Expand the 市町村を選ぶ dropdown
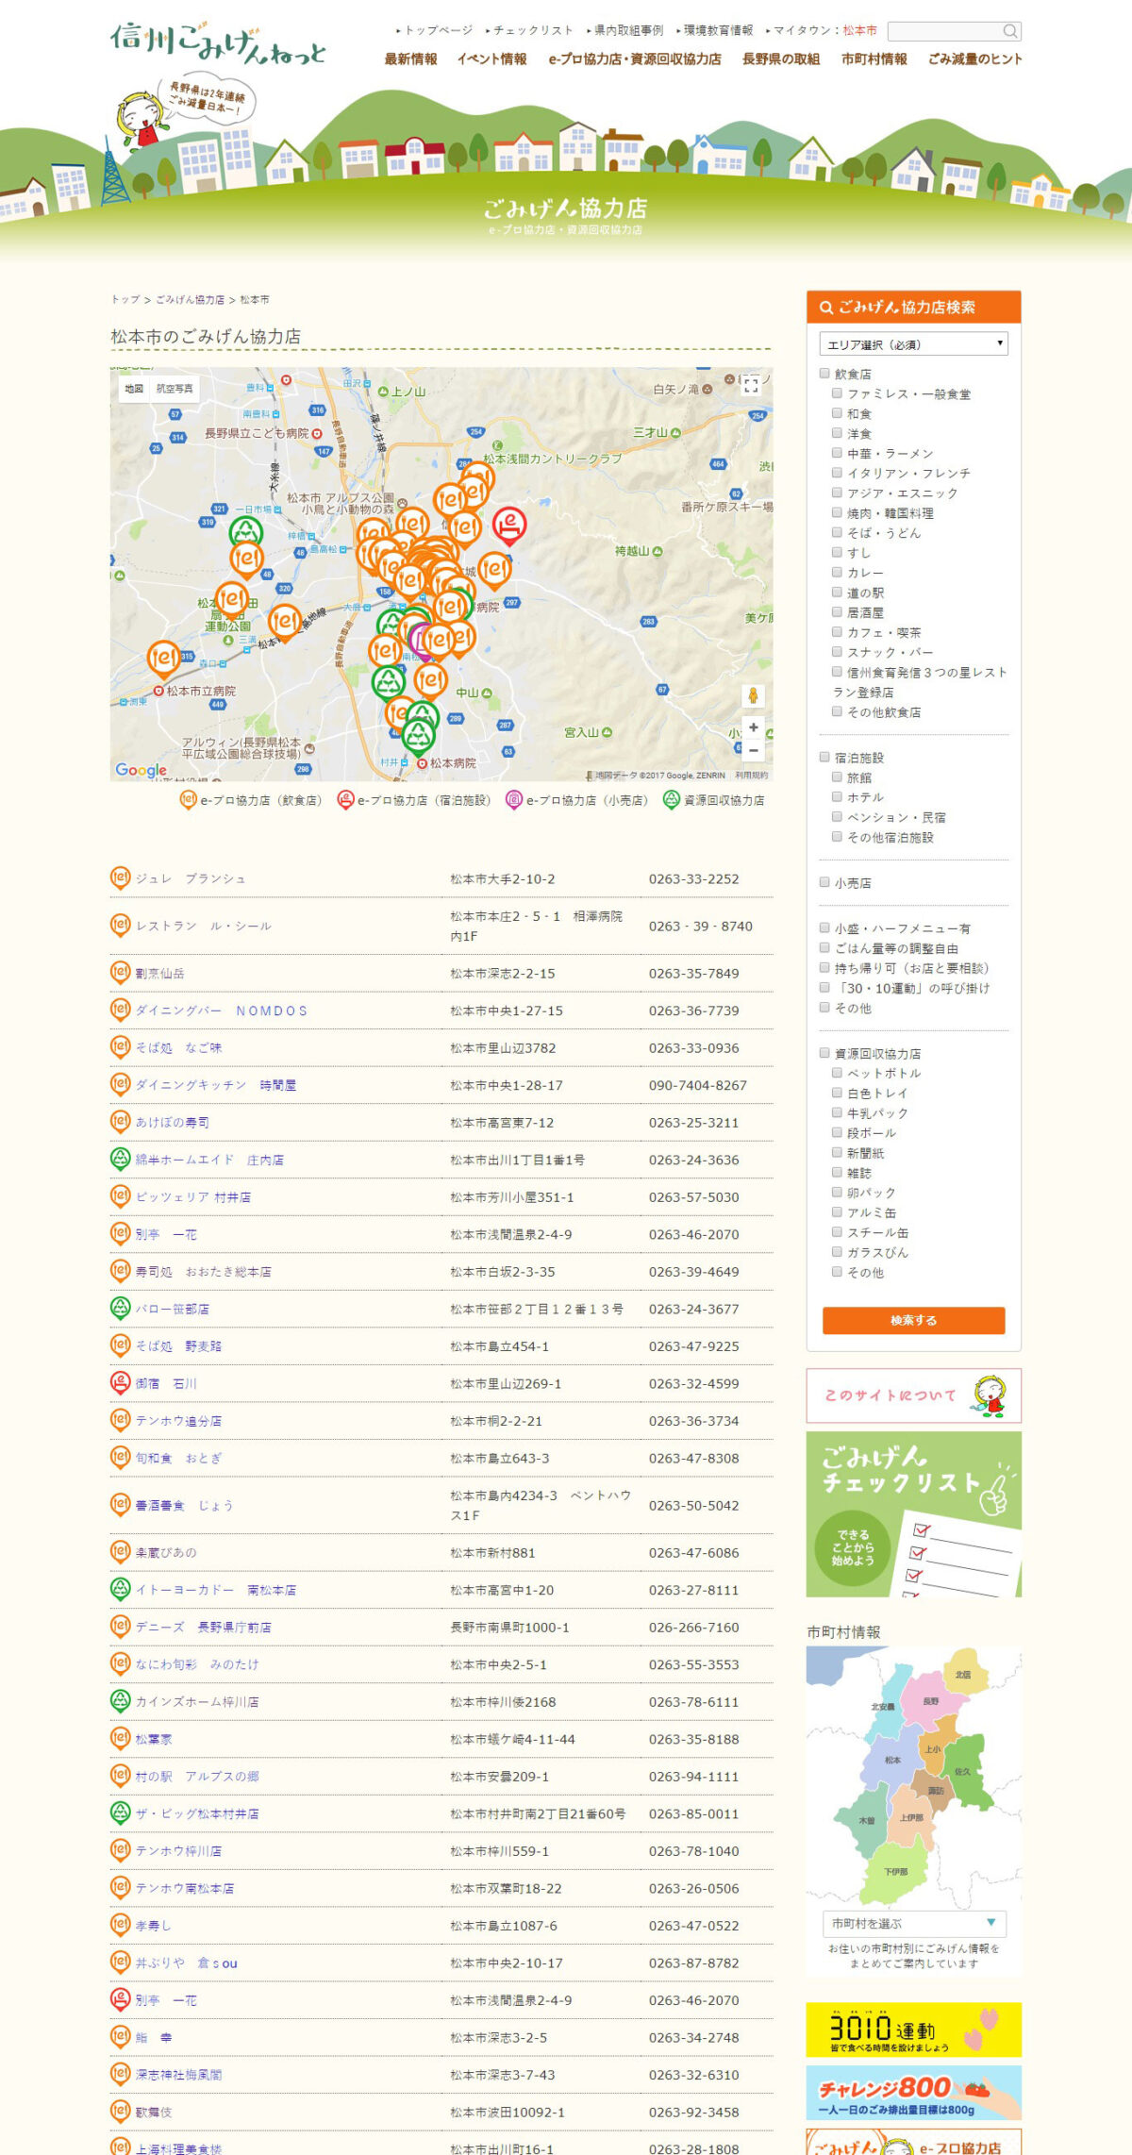 click(913, 1922)
